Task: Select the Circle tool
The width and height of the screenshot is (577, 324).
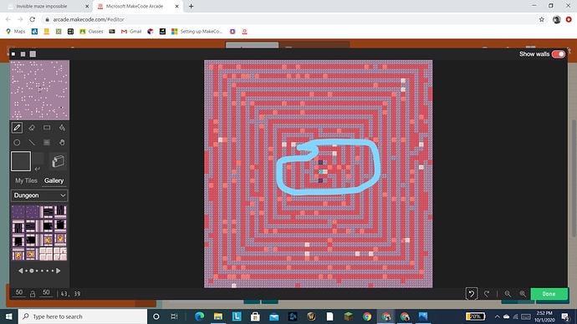Action: pyautogui.click(x=17, y=143)
